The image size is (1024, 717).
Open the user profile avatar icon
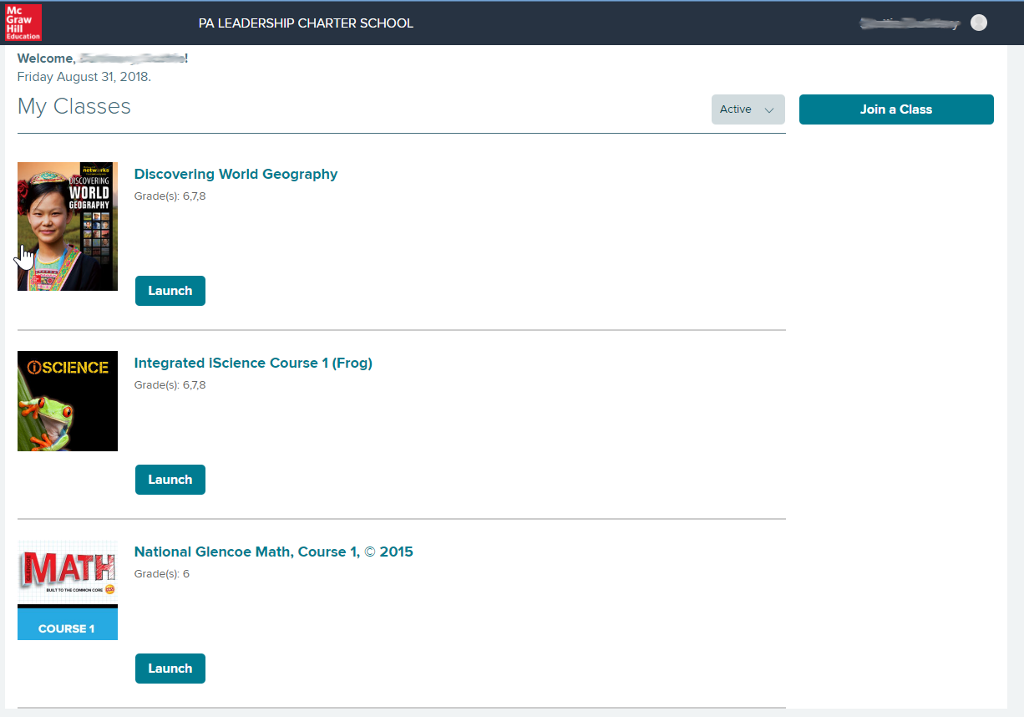pyautogui.click(x=979, y=23)
